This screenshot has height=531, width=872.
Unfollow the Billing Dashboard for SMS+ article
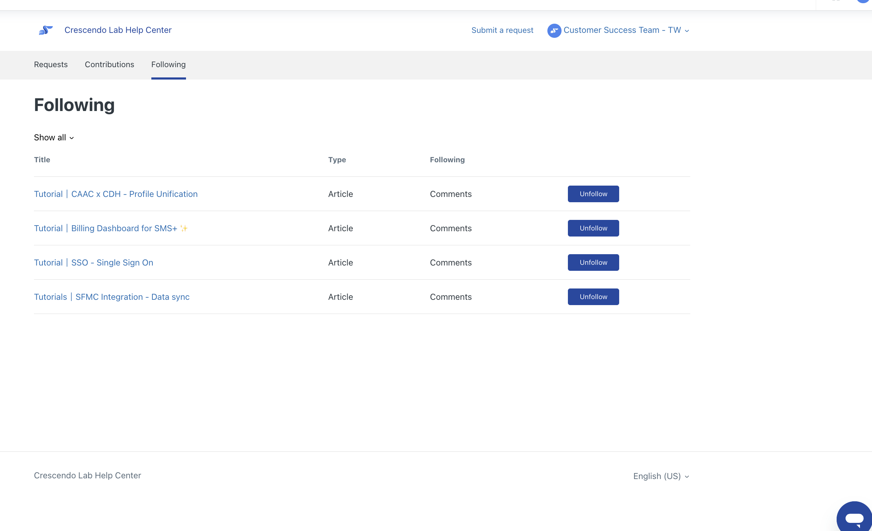tap(593, 228)
